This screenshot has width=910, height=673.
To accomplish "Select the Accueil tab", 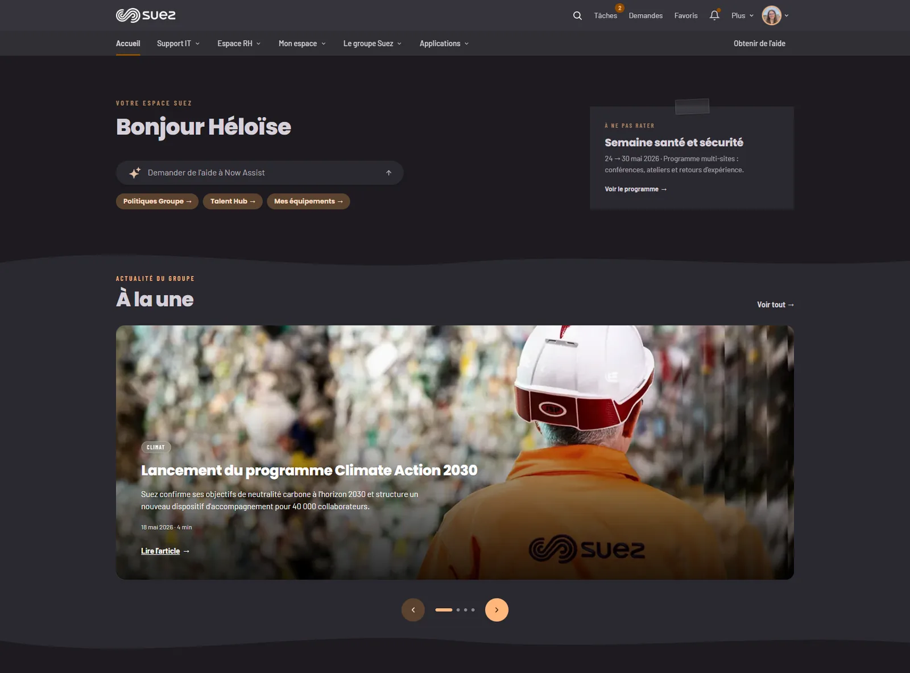I will point(128,43).
